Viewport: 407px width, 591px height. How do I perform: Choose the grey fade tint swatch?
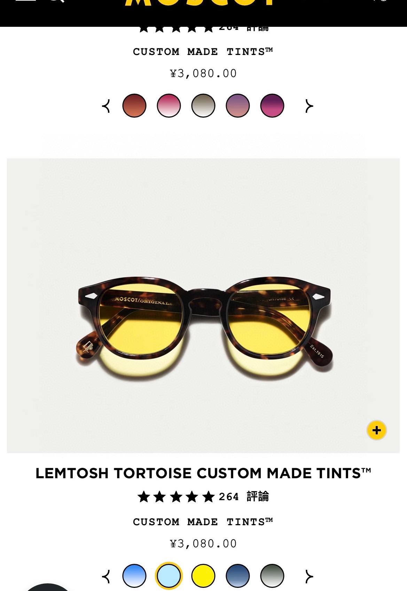[x=203, y=105]
